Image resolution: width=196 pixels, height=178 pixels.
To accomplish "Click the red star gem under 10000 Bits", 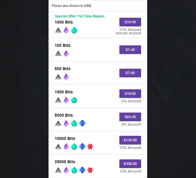I will pyautogui.click(x=90, y=147).
